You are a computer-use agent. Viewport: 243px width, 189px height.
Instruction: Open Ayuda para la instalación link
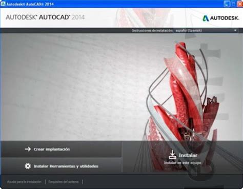pyautogui.click(x=24, y=182)
